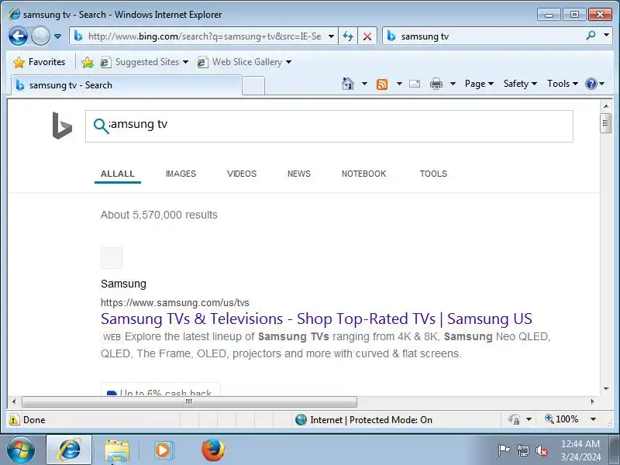Launch Windows Media Player from taskbar
The height and width of the screenshot is (465, 620).
pos(163,450)
